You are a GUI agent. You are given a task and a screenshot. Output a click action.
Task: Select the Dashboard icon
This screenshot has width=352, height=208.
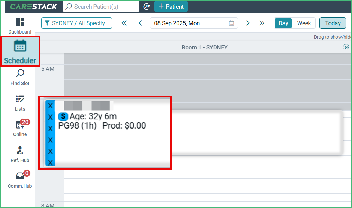click(20, 25)
